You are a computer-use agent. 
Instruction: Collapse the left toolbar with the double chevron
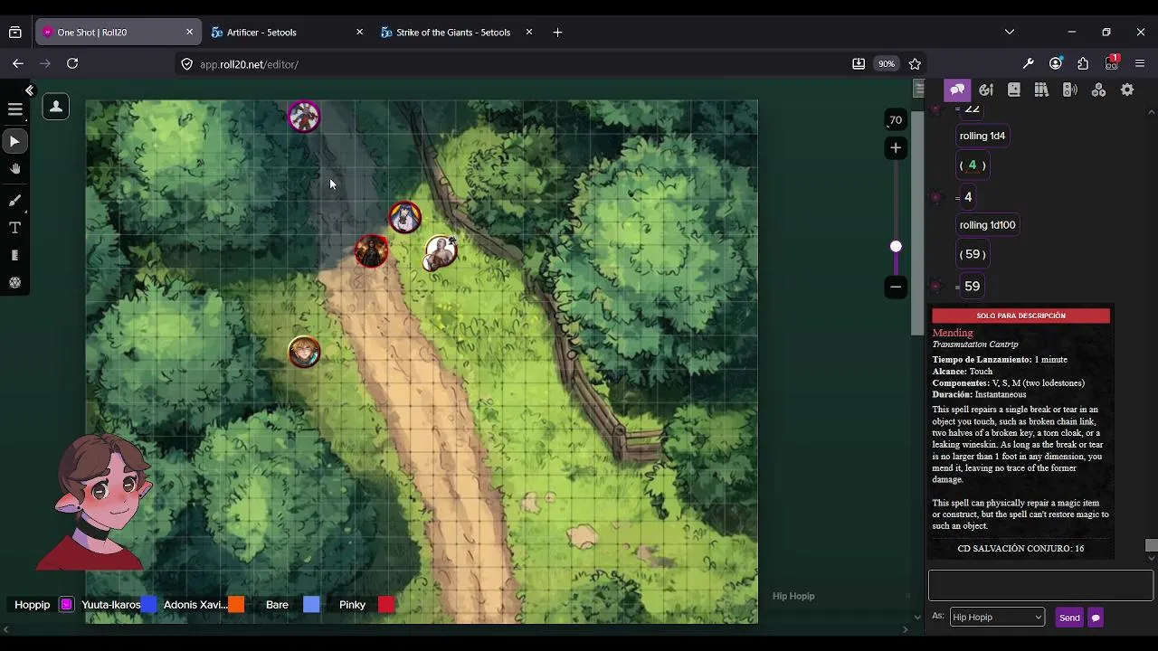(29, 90)
